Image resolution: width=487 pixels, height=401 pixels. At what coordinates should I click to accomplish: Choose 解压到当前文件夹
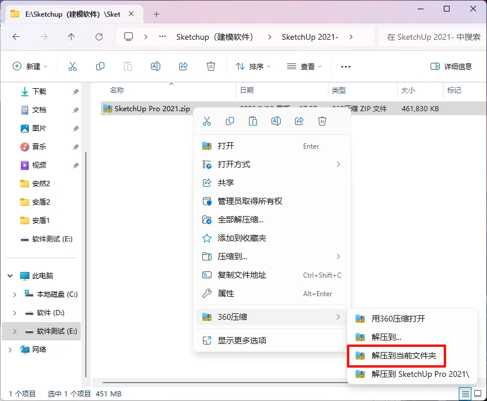[x=412, y=355]
